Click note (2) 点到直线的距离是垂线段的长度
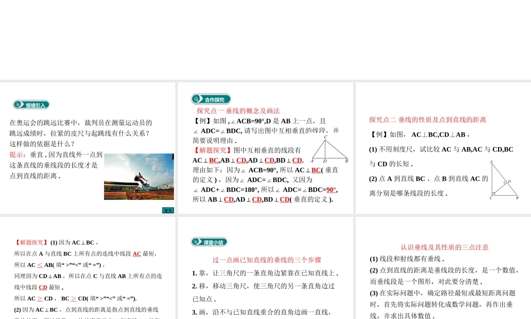Viewport: 531px width, 319px height. 444,270
